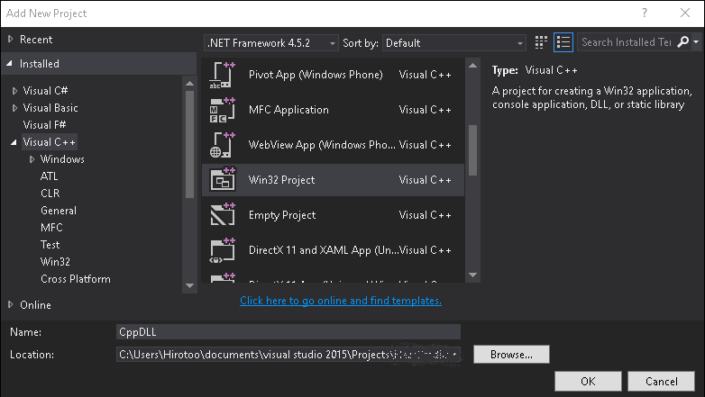Click template list scroll down arrow
The width and height of the screenshot is (705, 397).
coord(472,275)
